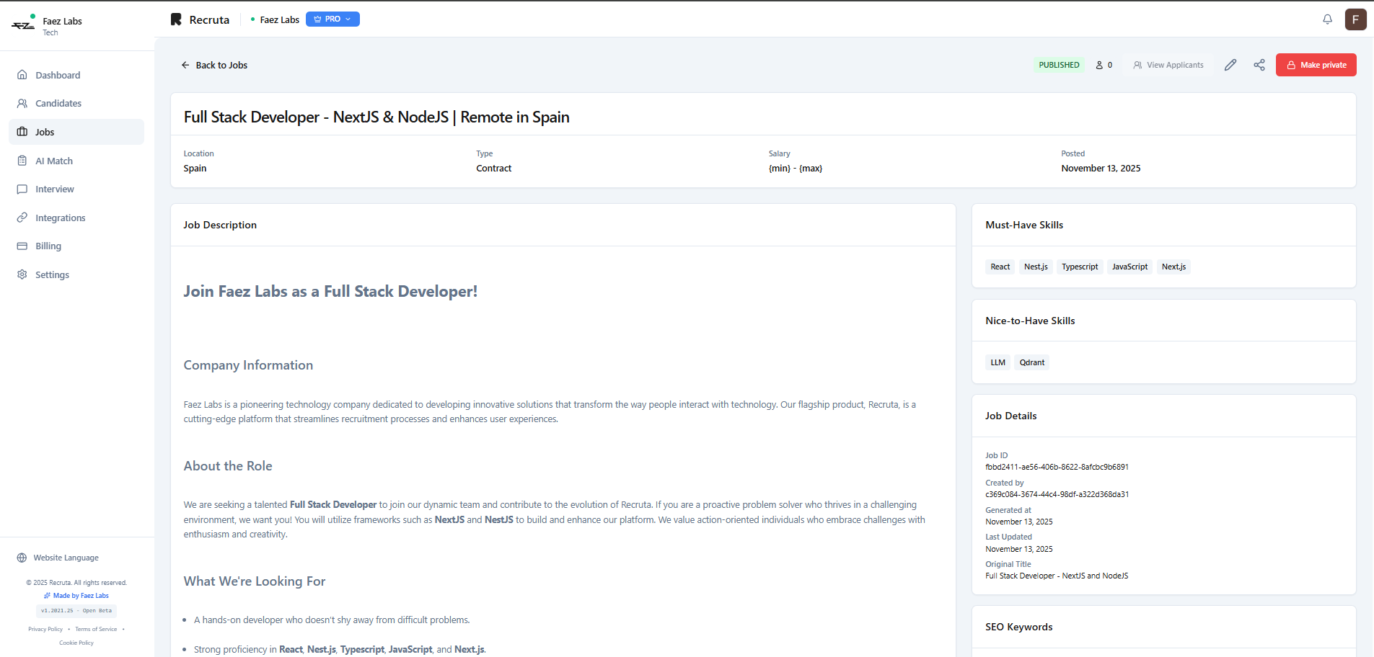Click the Make private button
Screen dimensions: 1374x657
click(x=1316, y=65)
